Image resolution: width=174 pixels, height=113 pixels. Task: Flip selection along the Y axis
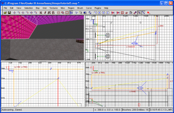pos(23,13)
